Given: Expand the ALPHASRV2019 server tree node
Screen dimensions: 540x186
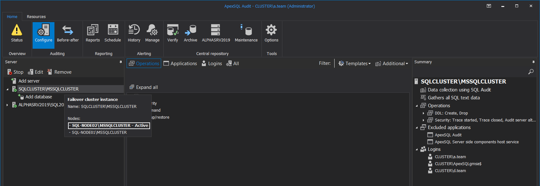Looking at the screenshot, I should (7, 105).
